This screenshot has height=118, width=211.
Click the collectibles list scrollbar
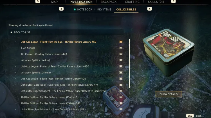coord(129,63)
